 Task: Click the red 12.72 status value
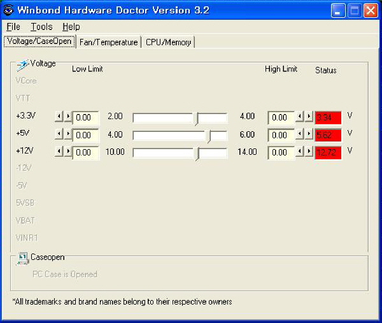coord(328,153)
